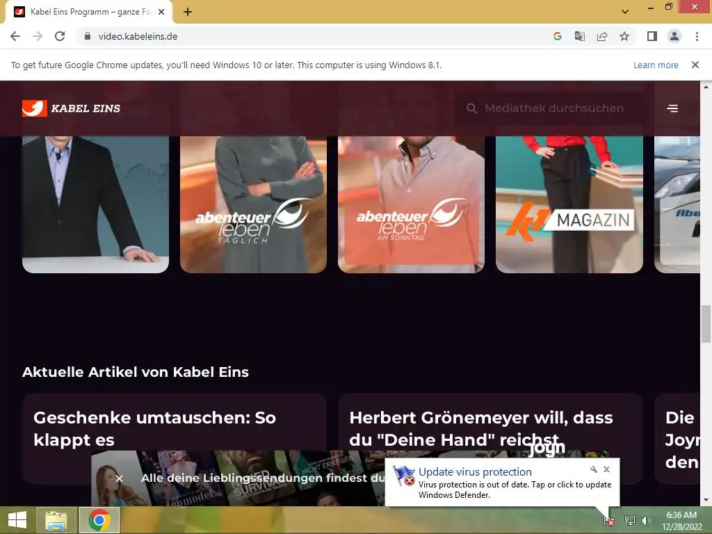This screenshot has height=534, width=712.
Task: Click the Update virus protection notification title
Action: coord(475,472)
